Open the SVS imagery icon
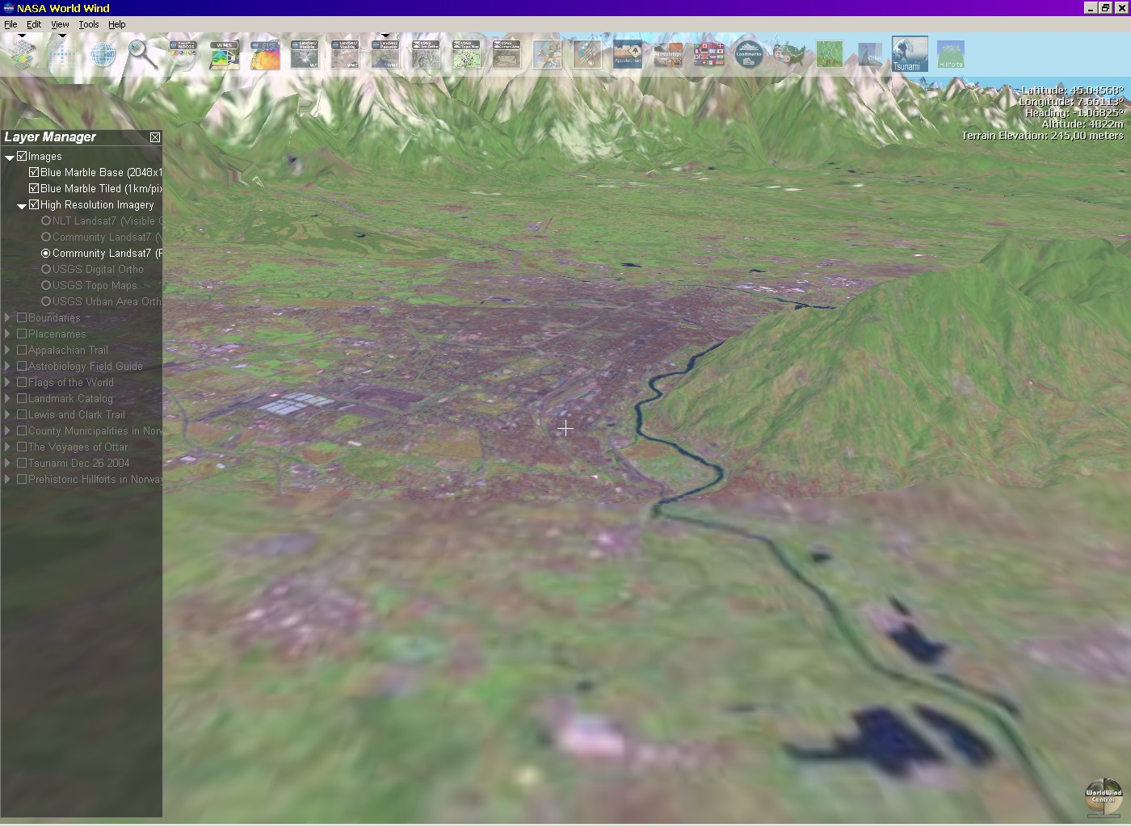Image resolution: width=1131 pixels, height=827 pixels. click(264, 54)
